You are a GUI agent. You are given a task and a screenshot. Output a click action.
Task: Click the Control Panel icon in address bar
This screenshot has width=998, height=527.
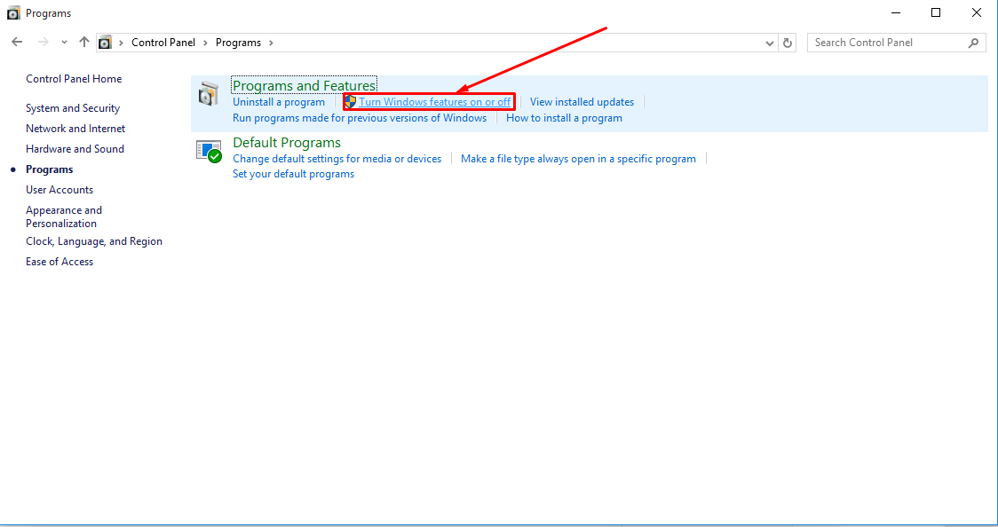tap(106, 43)
